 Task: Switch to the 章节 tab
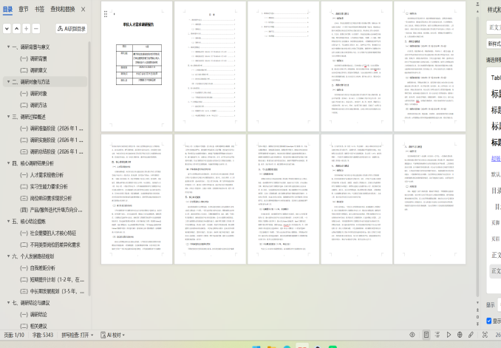(24, 9)
